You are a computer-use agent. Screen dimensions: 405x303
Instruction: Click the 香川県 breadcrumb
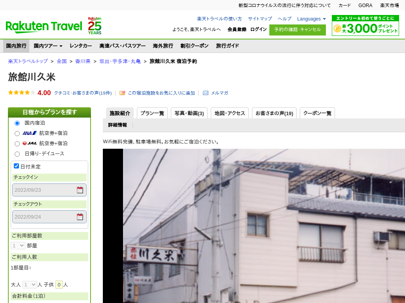(x=83, y=61)
